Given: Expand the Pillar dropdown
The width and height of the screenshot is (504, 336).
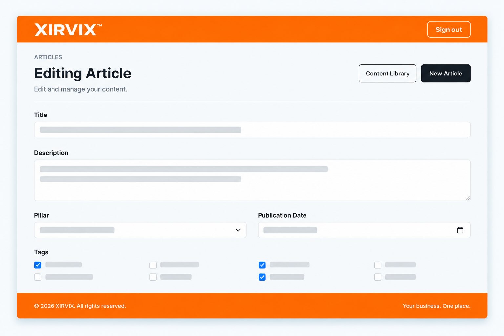Looking at the screenshot, I should point(140,230).
